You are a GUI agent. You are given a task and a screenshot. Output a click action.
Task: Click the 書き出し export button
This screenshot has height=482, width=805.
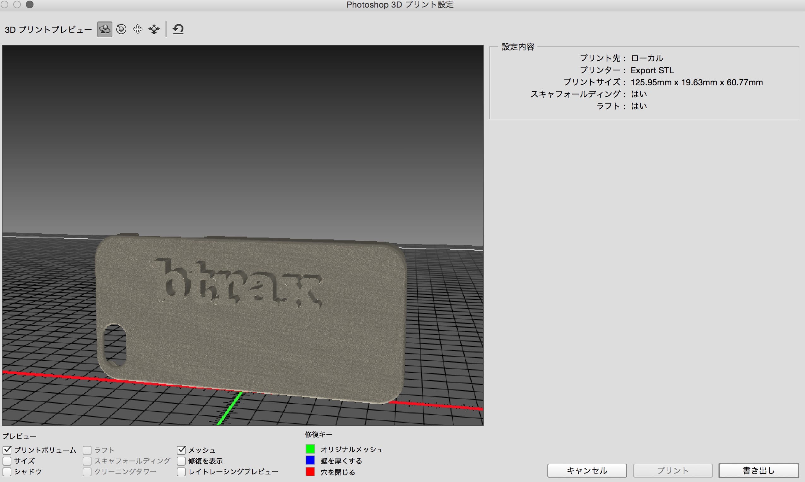coord(759,471)
